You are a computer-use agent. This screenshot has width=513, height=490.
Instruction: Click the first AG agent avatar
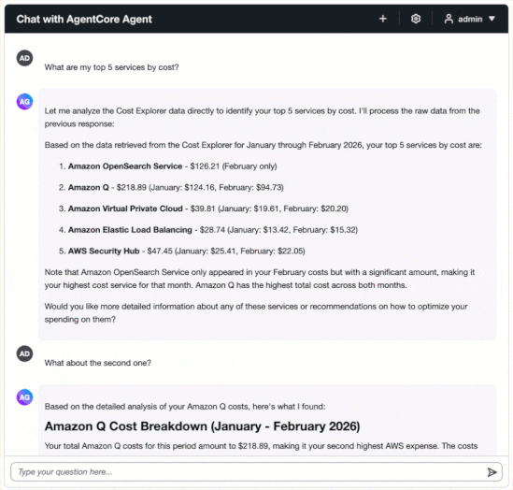coord(25,102)
